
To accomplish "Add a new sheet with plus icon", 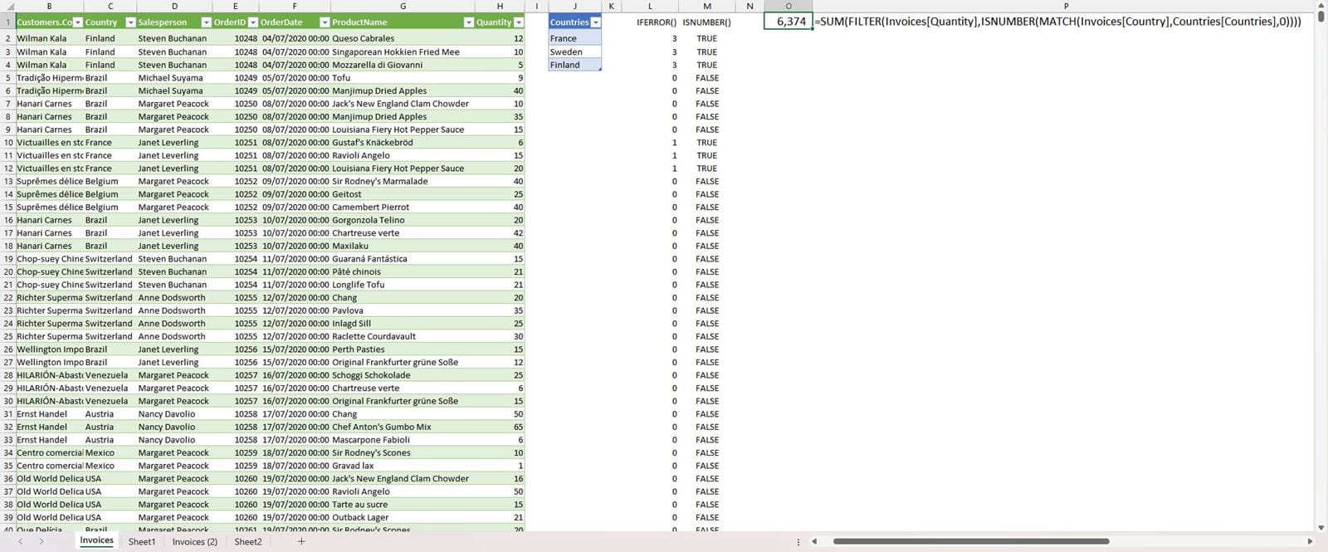I will 301,541.
